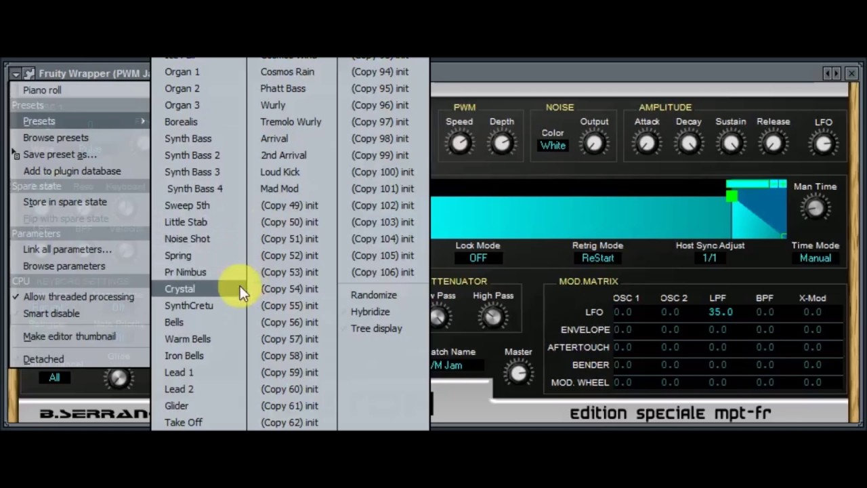
Task: Adjust the PWM Depth knob
Action: coord(502,143)
